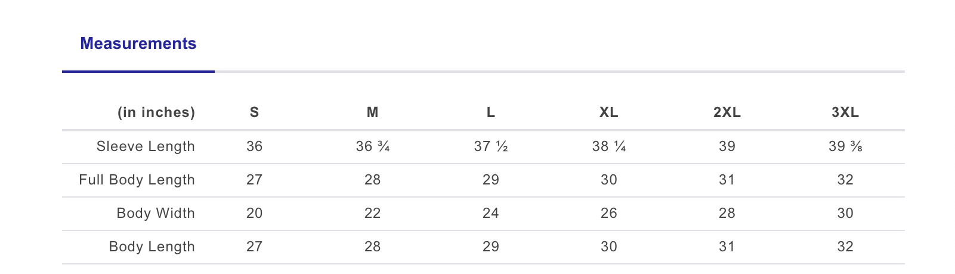Click the Body Width row label
This screenshot has width=955, height=274.
click(156, 213)
